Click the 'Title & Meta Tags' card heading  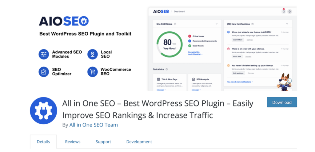tap(169, 79)
